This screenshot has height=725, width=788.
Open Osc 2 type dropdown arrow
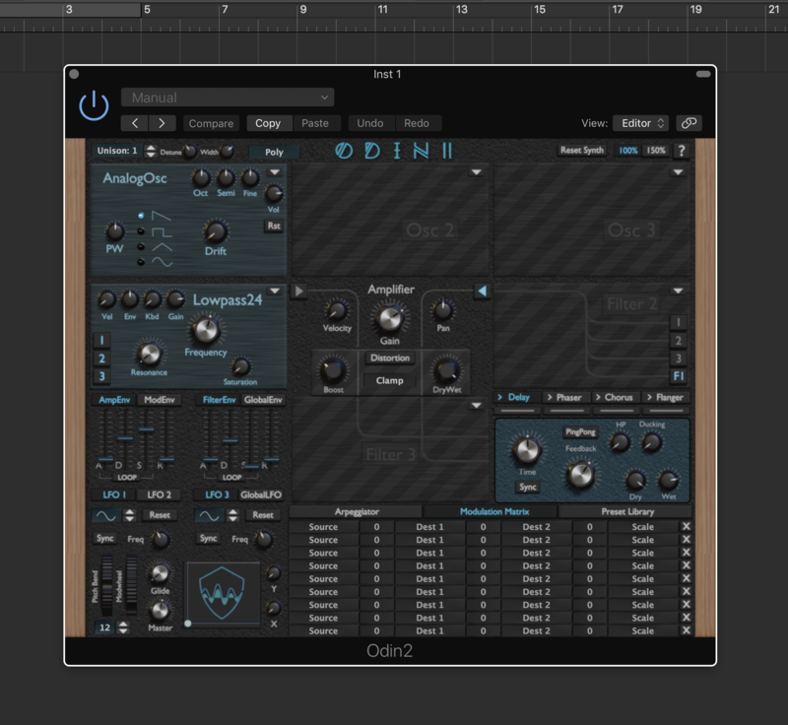(x=477, y=172)
